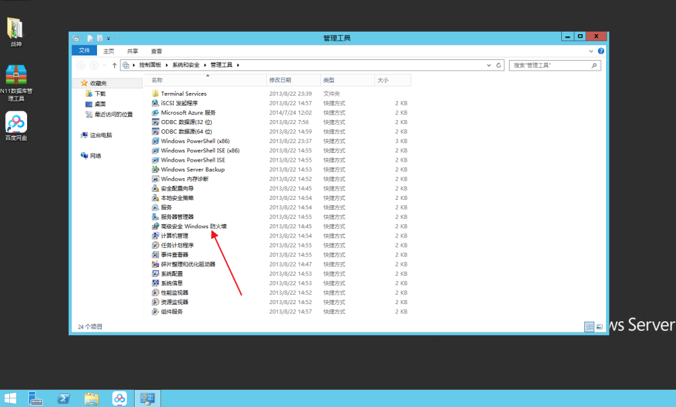Select the 服务器管理器 icon
Viewport: 676px width, 407px height.
coord(155,216)
